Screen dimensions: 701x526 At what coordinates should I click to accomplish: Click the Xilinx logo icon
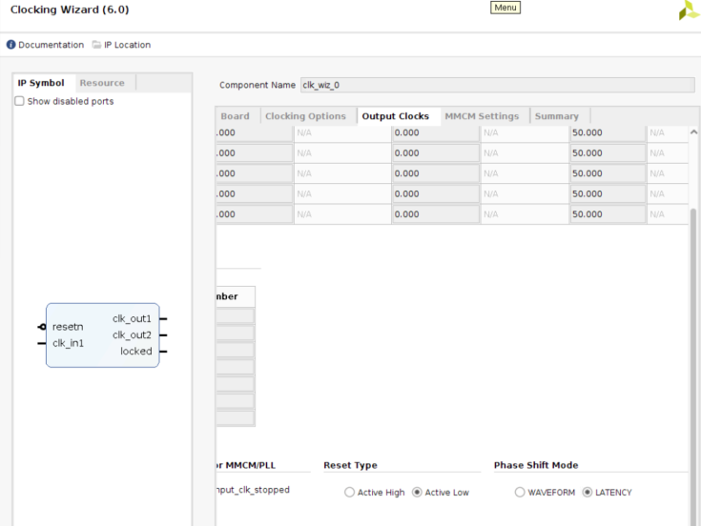689,10
